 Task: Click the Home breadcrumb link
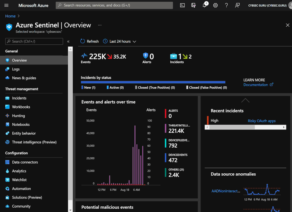coord(10,16)
